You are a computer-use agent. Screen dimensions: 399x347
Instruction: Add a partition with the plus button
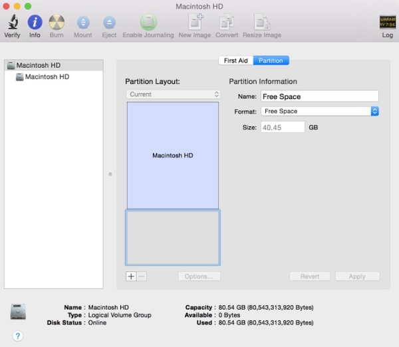pos(131,277)
